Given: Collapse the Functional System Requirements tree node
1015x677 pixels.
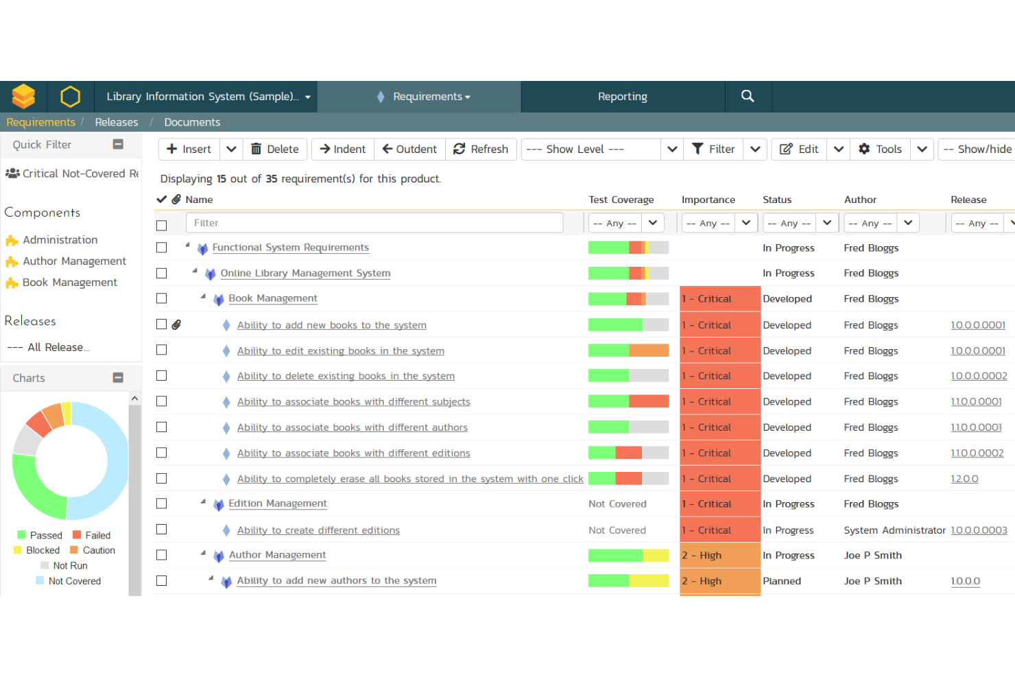Looking at the screenshot, I should point(188,244).
